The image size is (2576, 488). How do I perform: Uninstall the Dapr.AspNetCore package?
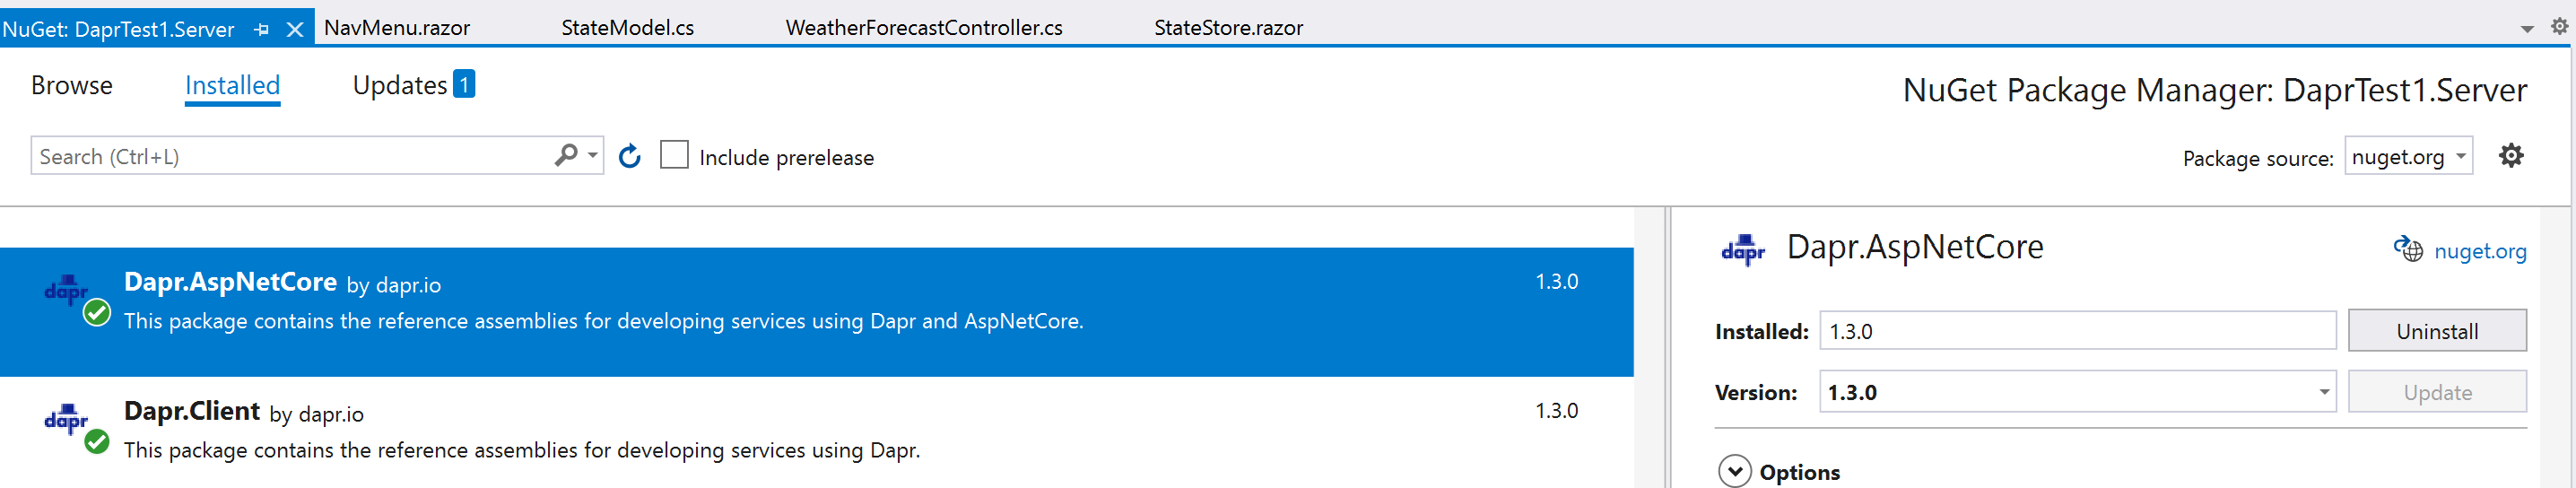click(x=2436, y=331)
